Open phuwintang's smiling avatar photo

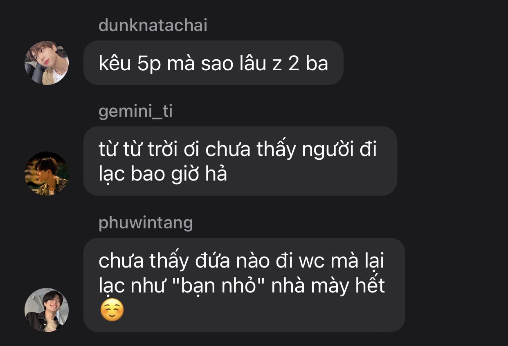point(47,310)
